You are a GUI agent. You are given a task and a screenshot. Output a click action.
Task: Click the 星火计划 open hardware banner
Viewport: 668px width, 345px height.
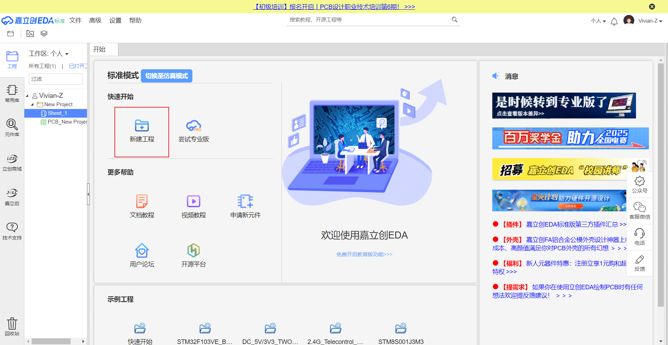[559, 201]
